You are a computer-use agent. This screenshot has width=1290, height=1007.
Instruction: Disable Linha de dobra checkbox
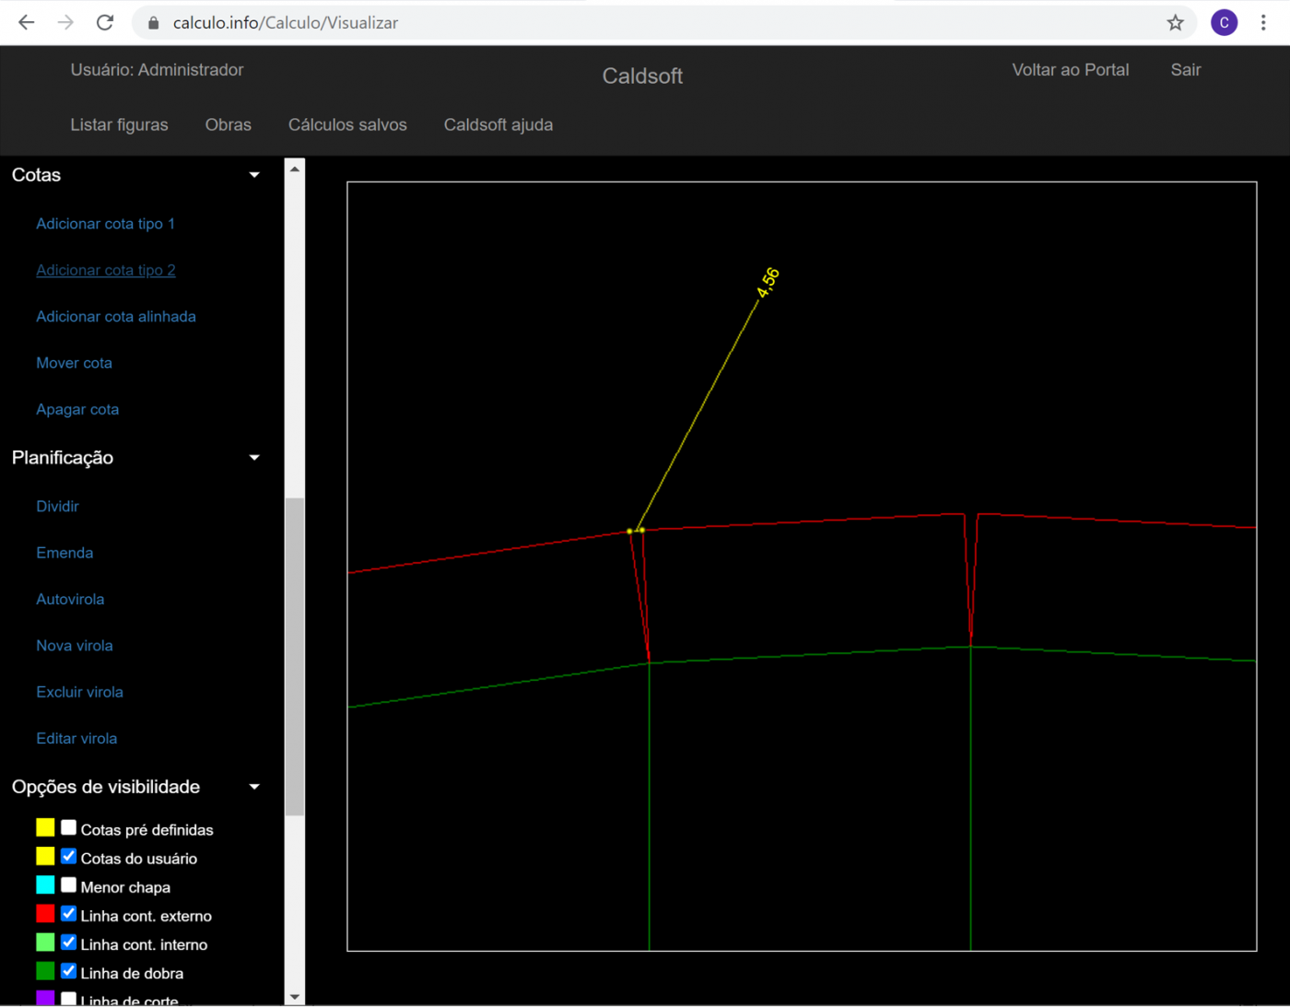click(69, 971)
